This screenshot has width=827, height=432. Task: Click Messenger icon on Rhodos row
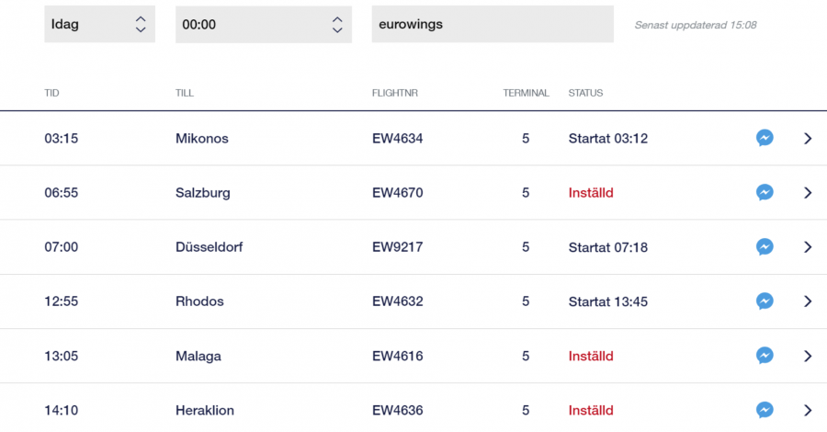[764, 301]
